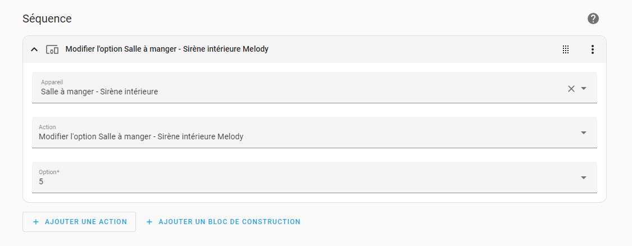The width and height of the screenshot is (632, 246).
Task: Collapse the Sirène intérieure Melody action card
Action: (x=34, y=49)
